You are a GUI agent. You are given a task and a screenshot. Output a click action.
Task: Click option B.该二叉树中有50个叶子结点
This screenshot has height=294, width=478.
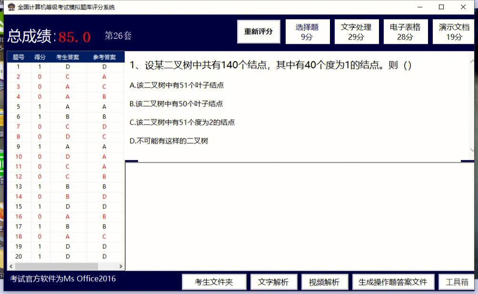tap(176, 104)
